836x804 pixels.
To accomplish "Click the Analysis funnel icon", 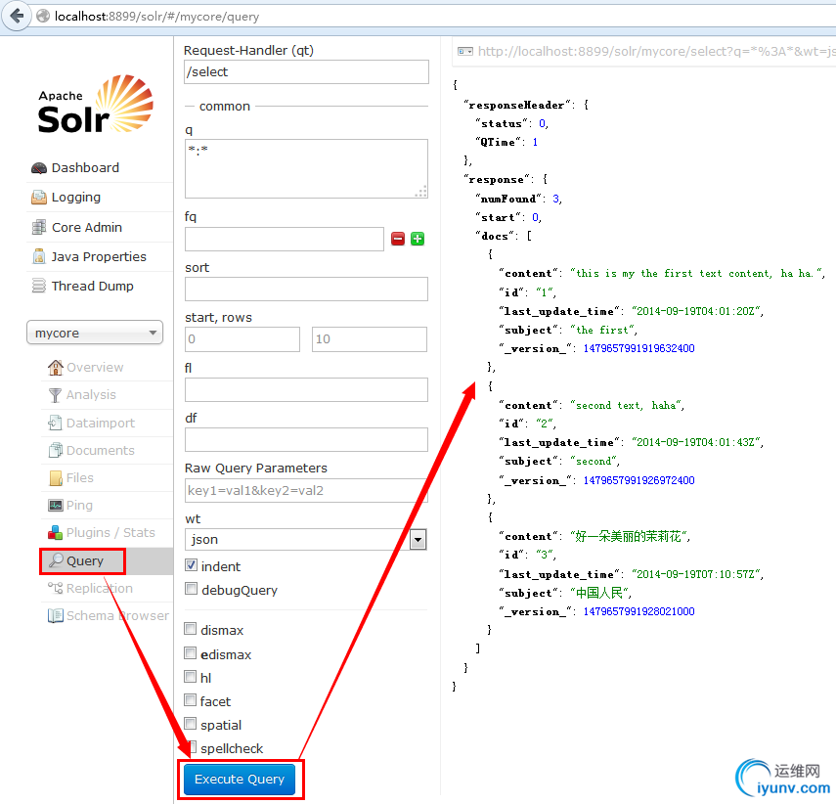I will 55,395.
